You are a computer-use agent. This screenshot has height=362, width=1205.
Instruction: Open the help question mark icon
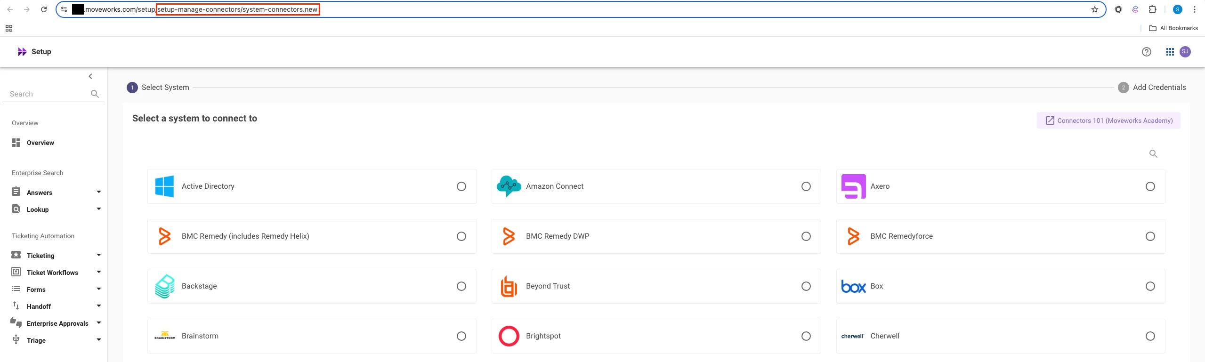click(x=1147, y=52)
